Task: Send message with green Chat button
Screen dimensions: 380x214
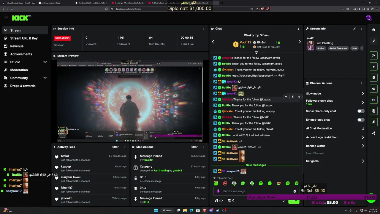Action: [x=294, y=201]
